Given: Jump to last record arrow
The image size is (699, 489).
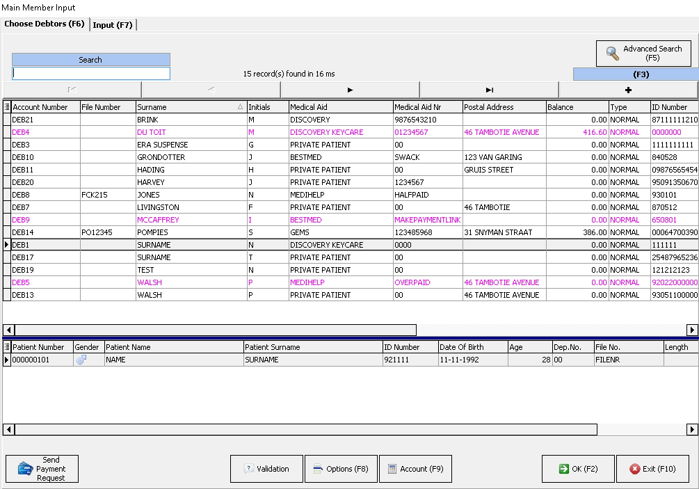Looking at the screenshot, I should pyautogui.click(x=489, y=90).
